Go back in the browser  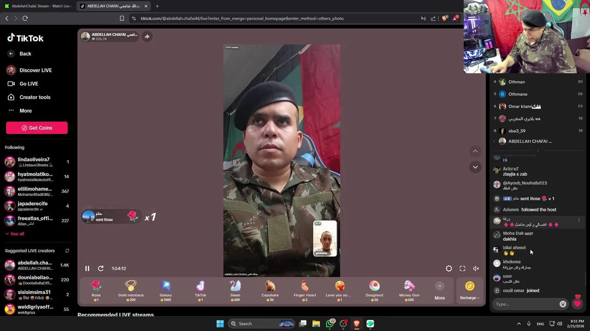pyautogui.click(x=6, y=18)
